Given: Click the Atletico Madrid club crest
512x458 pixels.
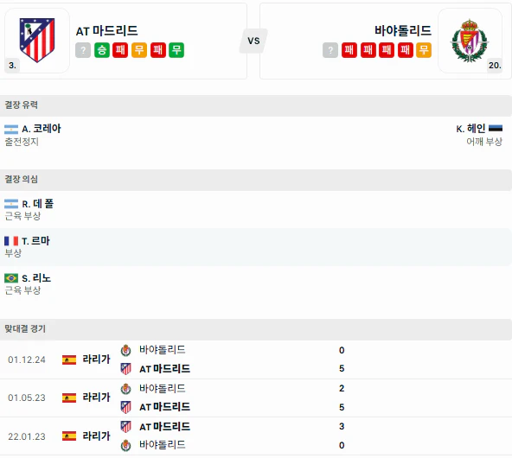Looking at the screenshot, I should 37,40.
